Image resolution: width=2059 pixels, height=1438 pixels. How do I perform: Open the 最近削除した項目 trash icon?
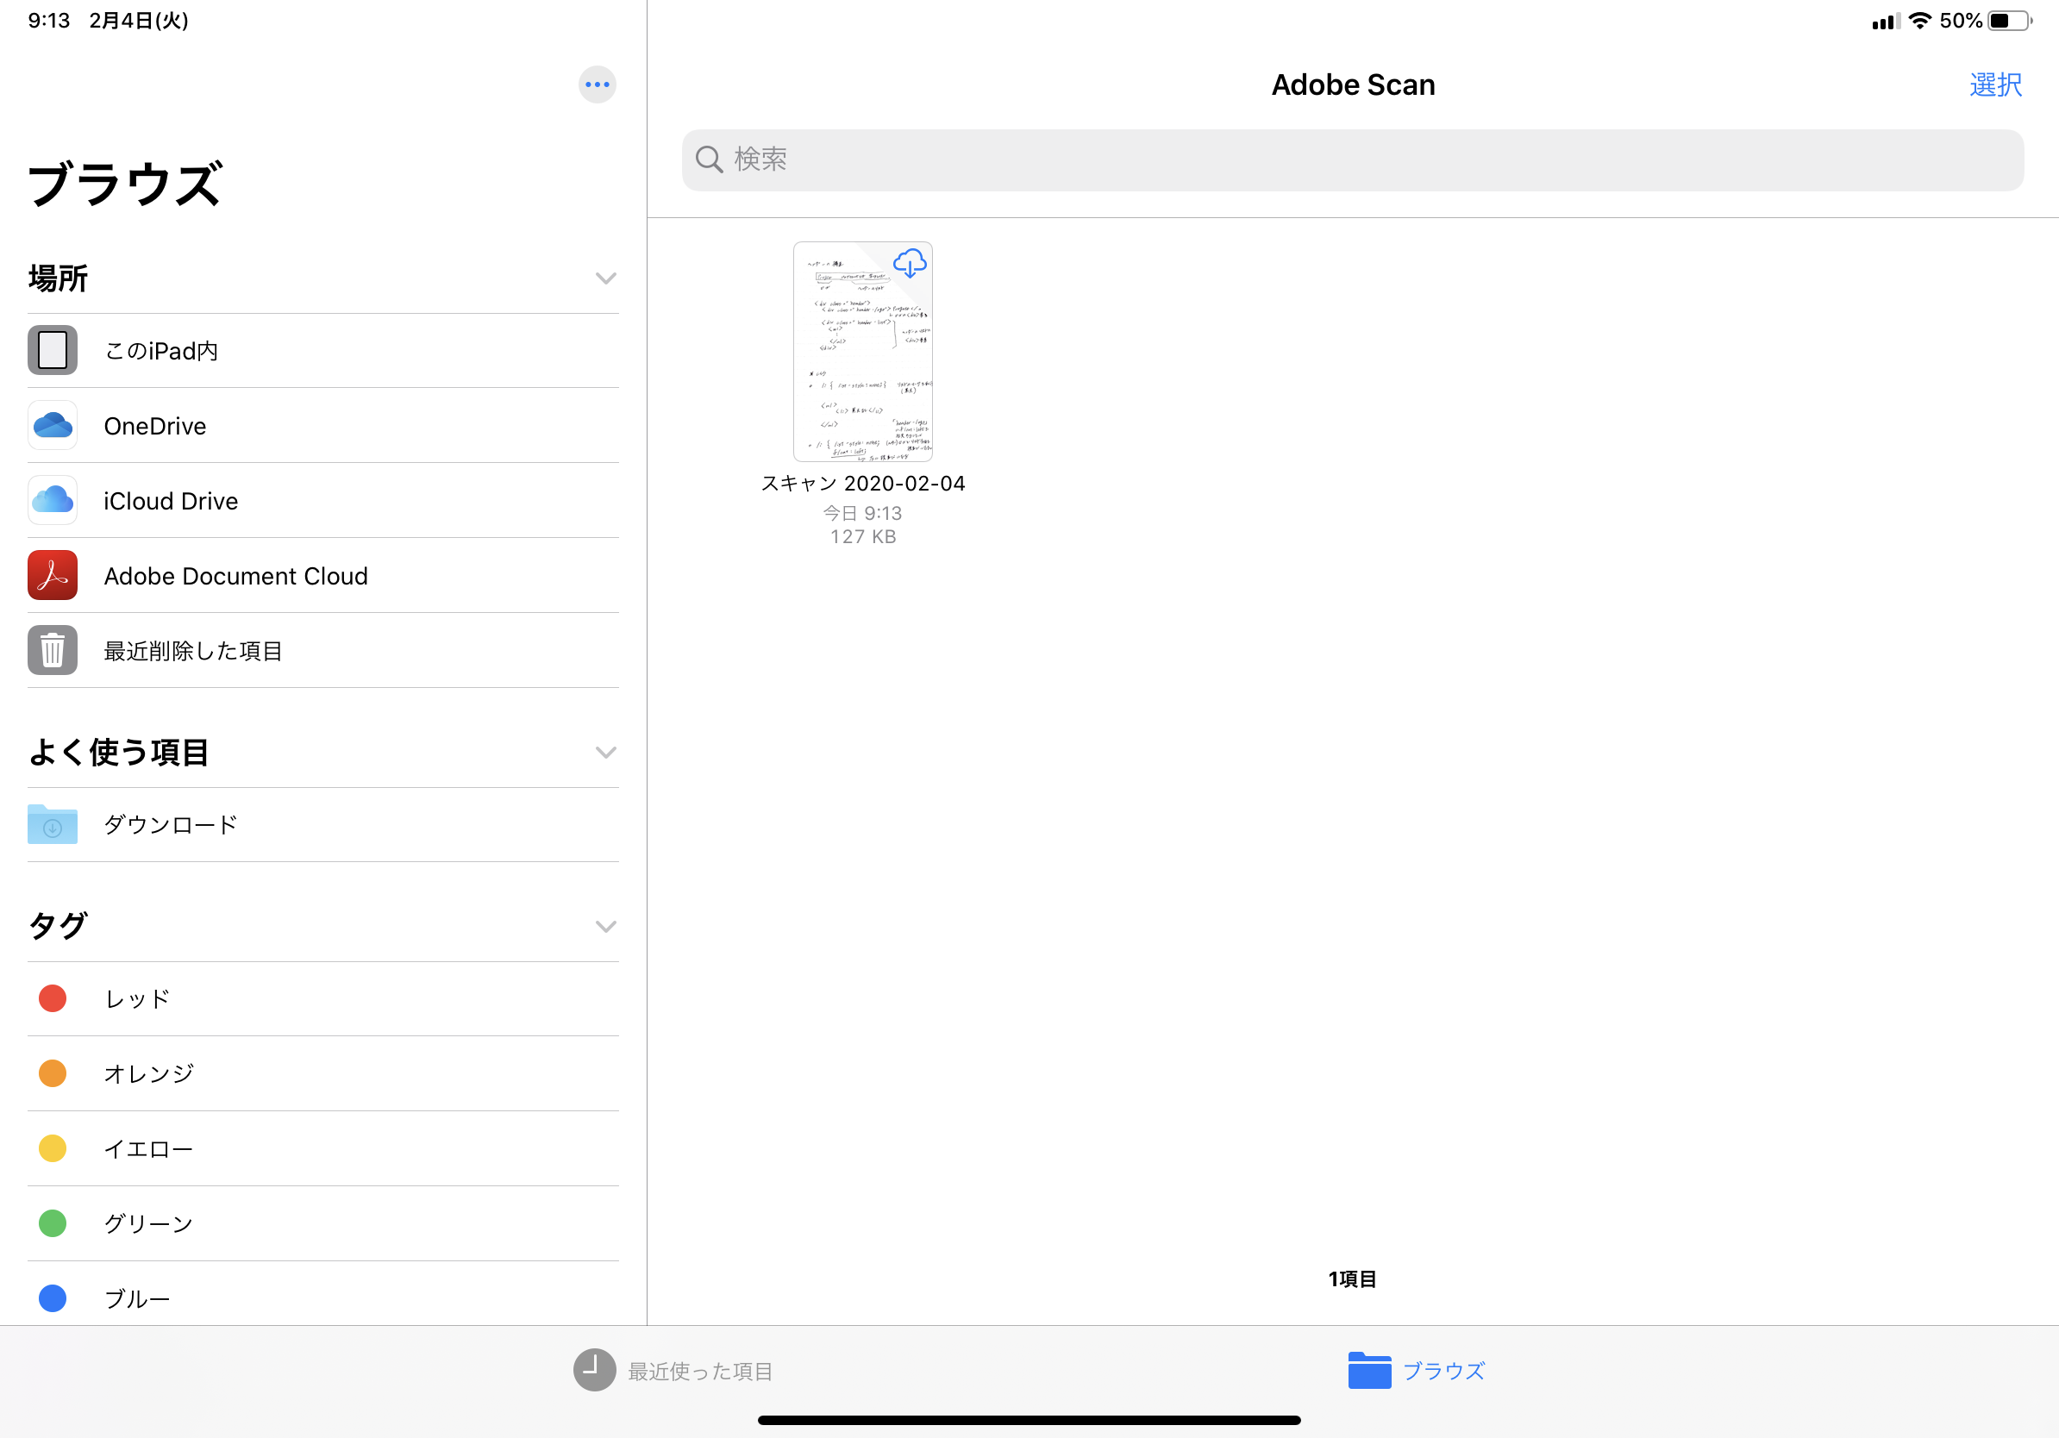click(x=52, y=650)
